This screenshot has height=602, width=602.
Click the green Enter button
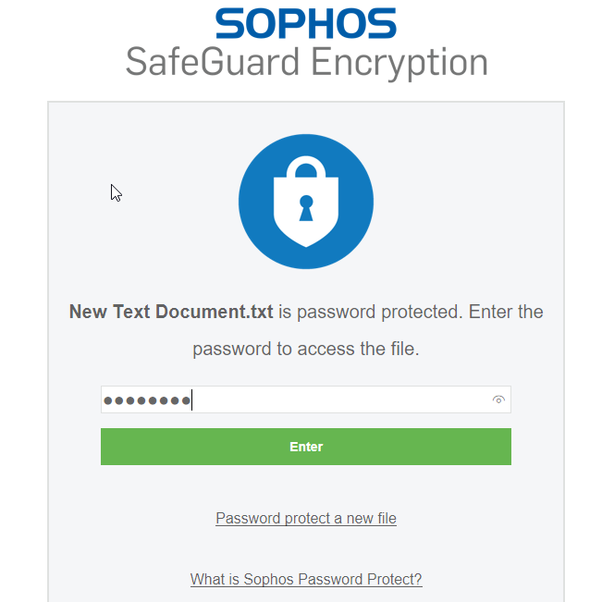pyautogui.click(x=305, y=447)
